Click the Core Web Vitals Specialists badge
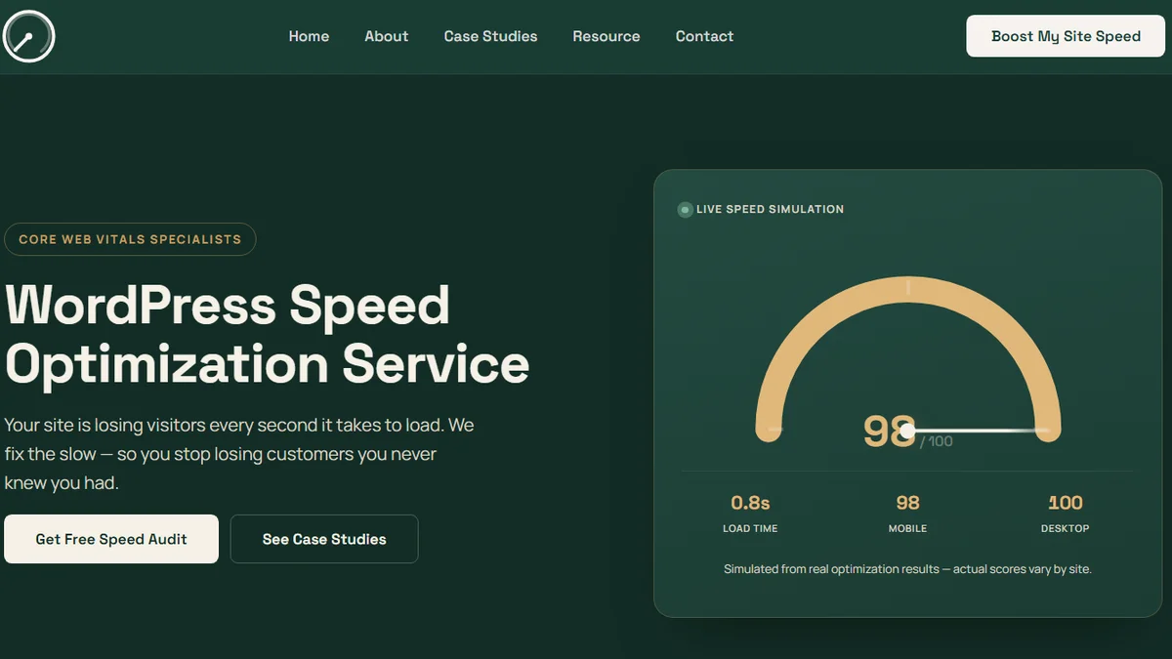1172x659 pixels. tap(130, 239)
